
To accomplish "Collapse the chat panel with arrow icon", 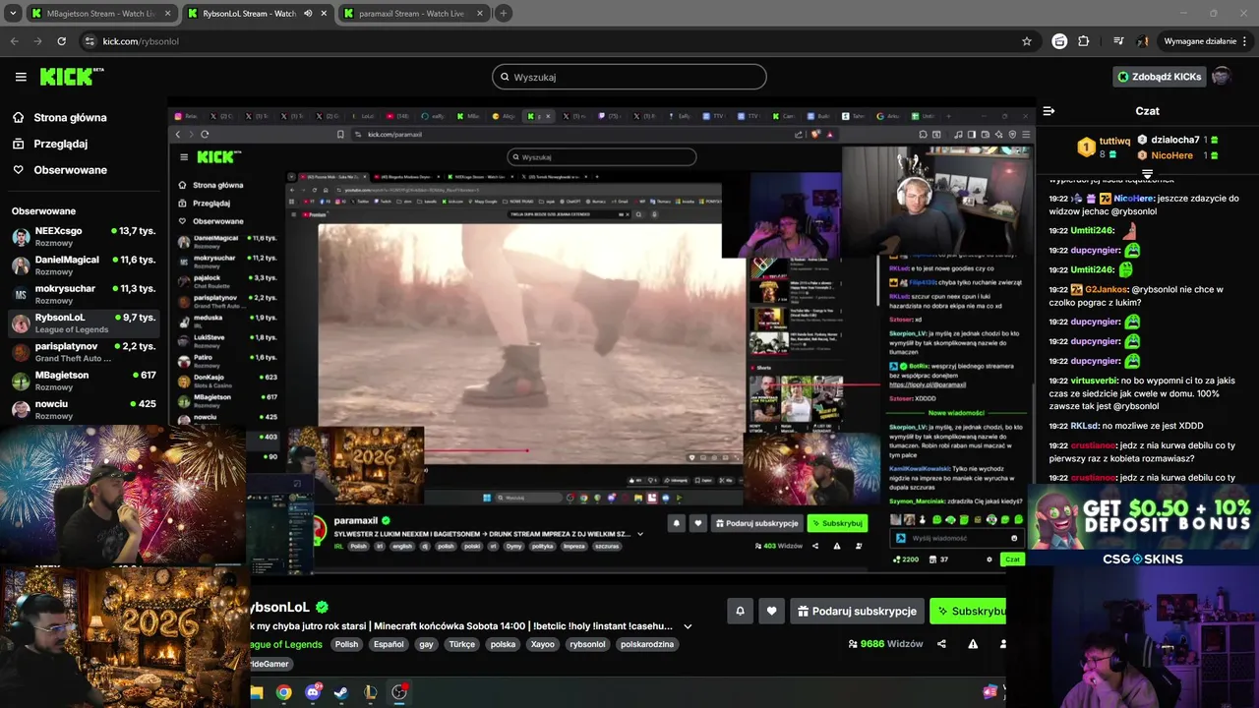I will [x=1049, y=111].
